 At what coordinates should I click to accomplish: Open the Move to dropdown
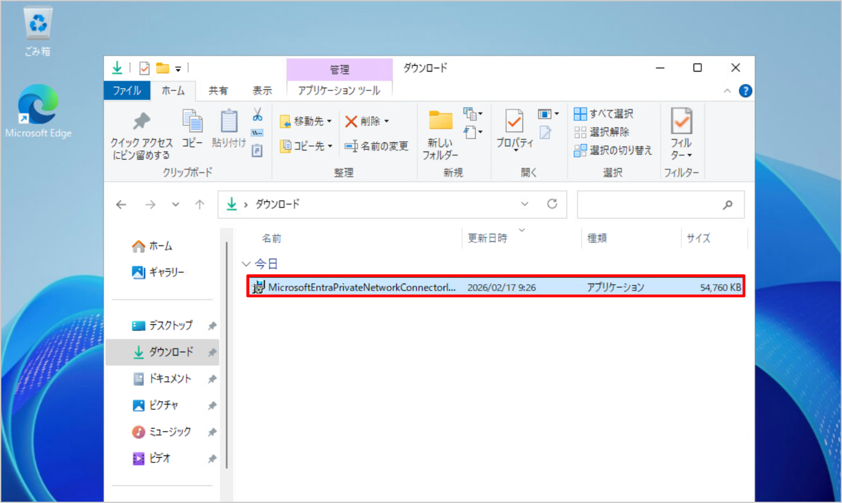click(305, 121)
